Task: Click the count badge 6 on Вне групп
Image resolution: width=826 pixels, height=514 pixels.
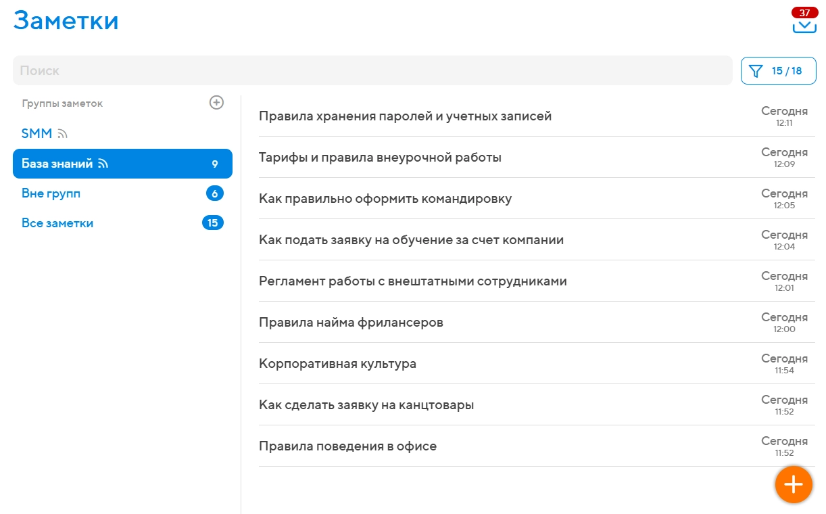Action: click(x=215, y=193)
